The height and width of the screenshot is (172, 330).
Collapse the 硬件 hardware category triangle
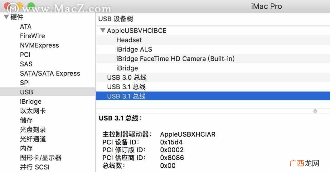[6, 17]
